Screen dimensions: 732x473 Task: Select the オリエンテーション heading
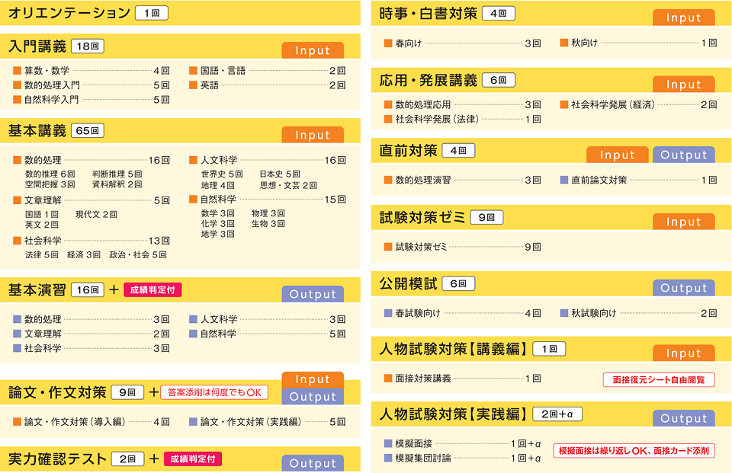(69, 13)
